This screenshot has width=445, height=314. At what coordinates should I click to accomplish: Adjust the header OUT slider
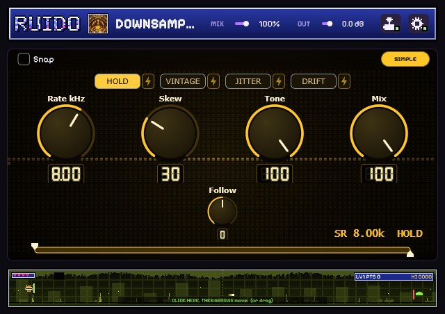tap(327, 24)
